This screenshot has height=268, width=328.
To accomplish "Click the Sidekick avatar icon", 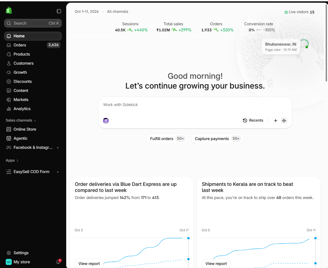I will click(106, 121).
